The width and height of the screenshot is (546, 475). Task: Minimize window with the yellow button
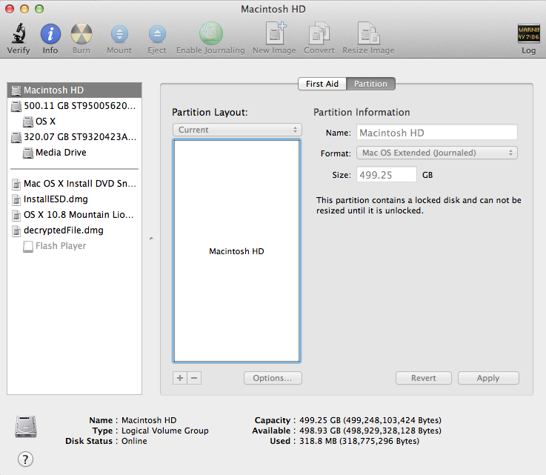tap(24, 9)
